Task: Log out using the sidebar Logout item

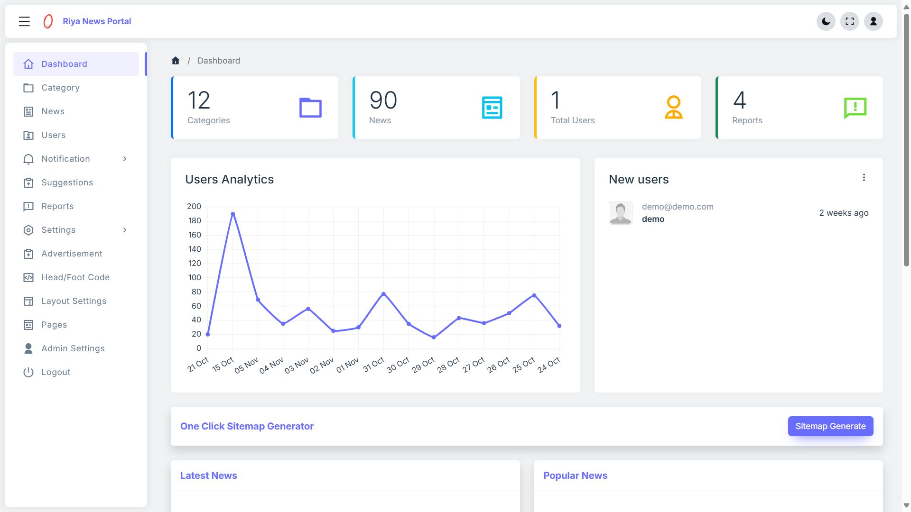Action: coord(56,372)
